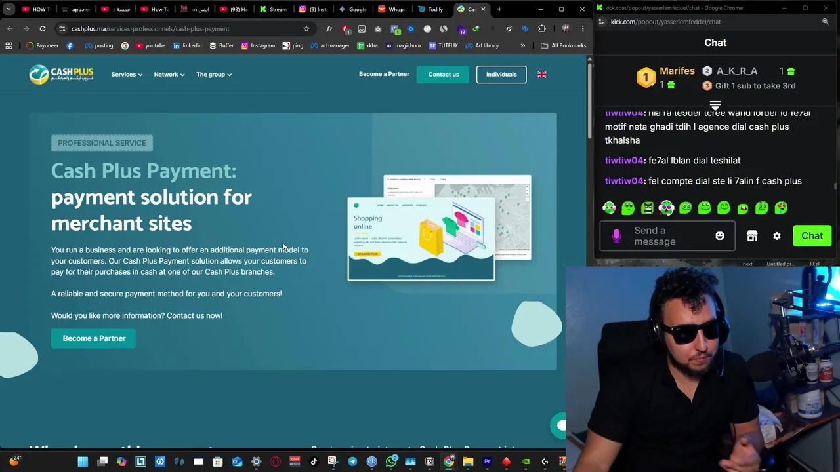This screenshot has width=840, height=472.
Task: Open the Instagram bookmark
Action: click(258, 46)
